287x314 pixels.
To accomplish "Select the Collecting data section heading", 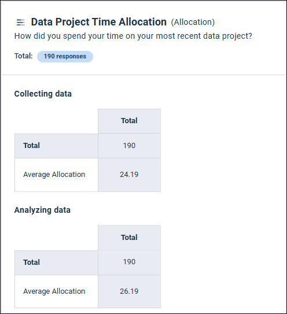I will (x=43, y=94).
